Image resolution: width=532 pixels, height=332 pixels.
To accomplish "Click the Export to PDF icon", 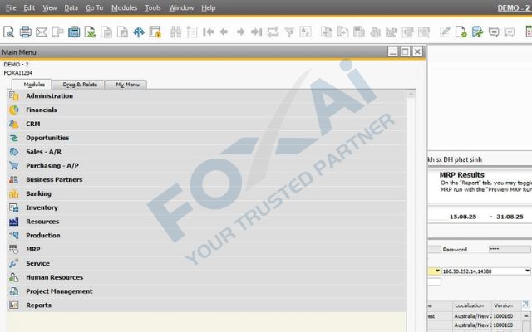I will tap(122, 32).
